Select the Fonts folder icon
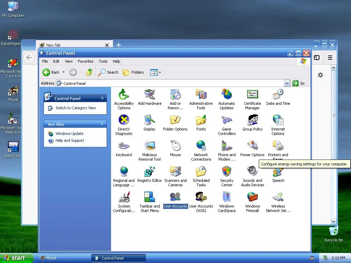This screenshot has height=263, width=351. click(201, 123)
